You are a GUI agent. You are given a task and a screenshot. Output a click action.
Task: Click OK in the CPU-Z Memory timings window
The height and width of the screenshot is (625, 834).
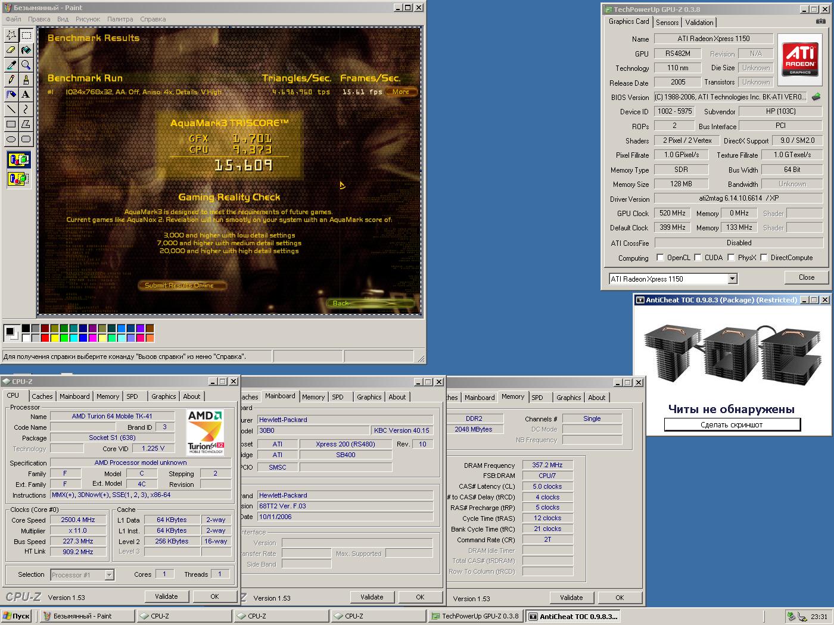click(620, 598)
